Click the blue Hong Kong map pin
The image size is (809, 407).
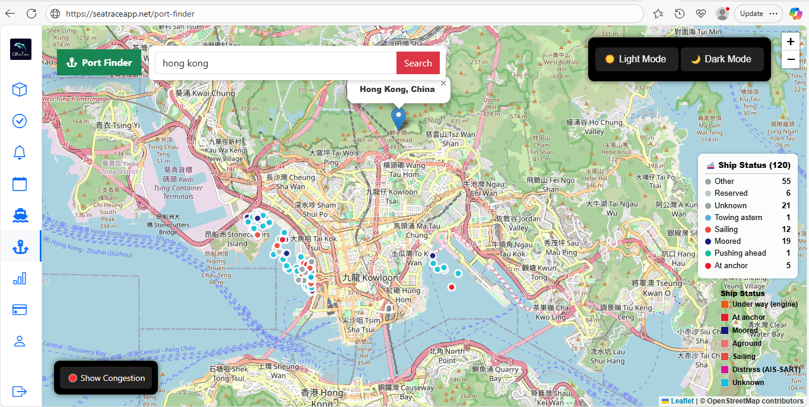tap(398, 118)
